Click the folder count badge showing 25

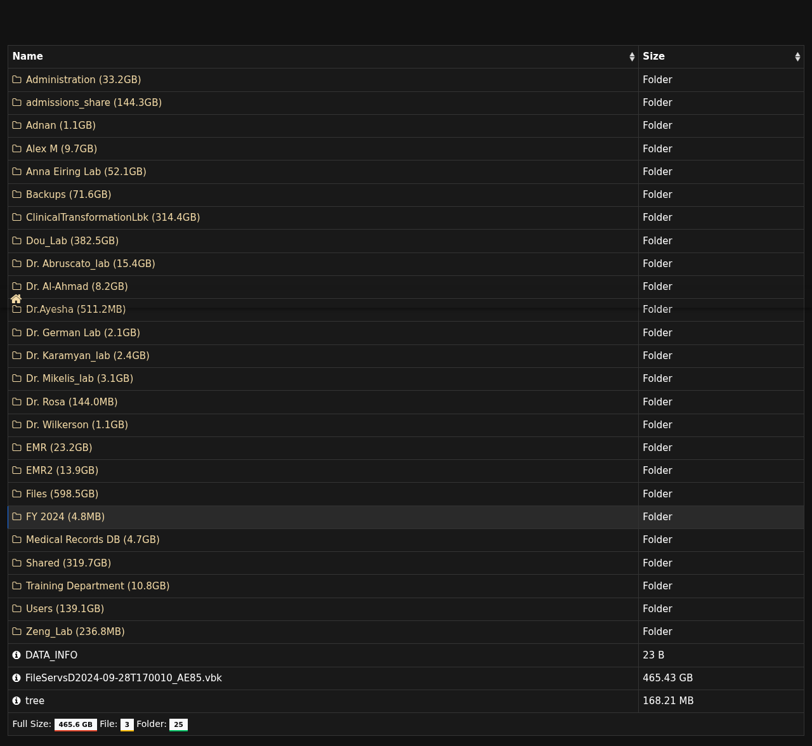pos(178,724)
